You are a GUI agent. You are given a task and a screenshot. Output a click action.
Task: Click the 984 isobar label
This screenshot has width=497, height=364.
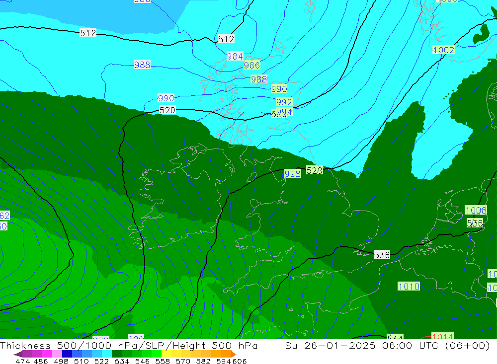(x=235, y=57)
